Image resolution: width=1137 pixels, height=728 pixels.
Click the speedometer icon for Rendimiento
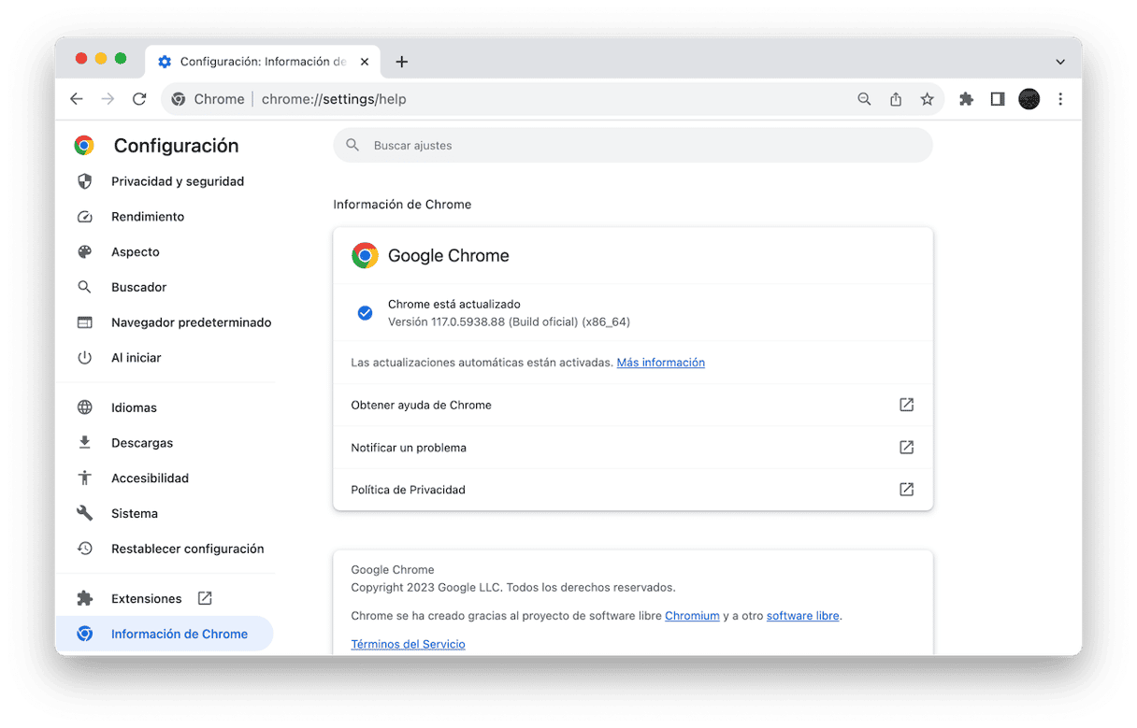click(x=85, y=217)
